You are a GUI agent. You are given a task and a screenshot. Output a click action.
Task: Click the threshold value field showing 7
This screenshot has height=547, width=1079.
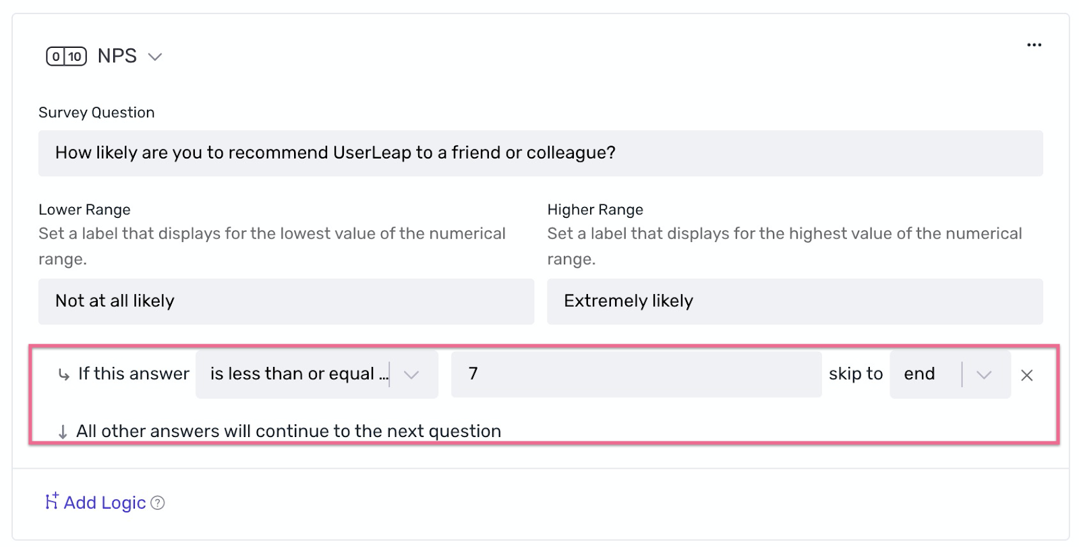point(636,374)
